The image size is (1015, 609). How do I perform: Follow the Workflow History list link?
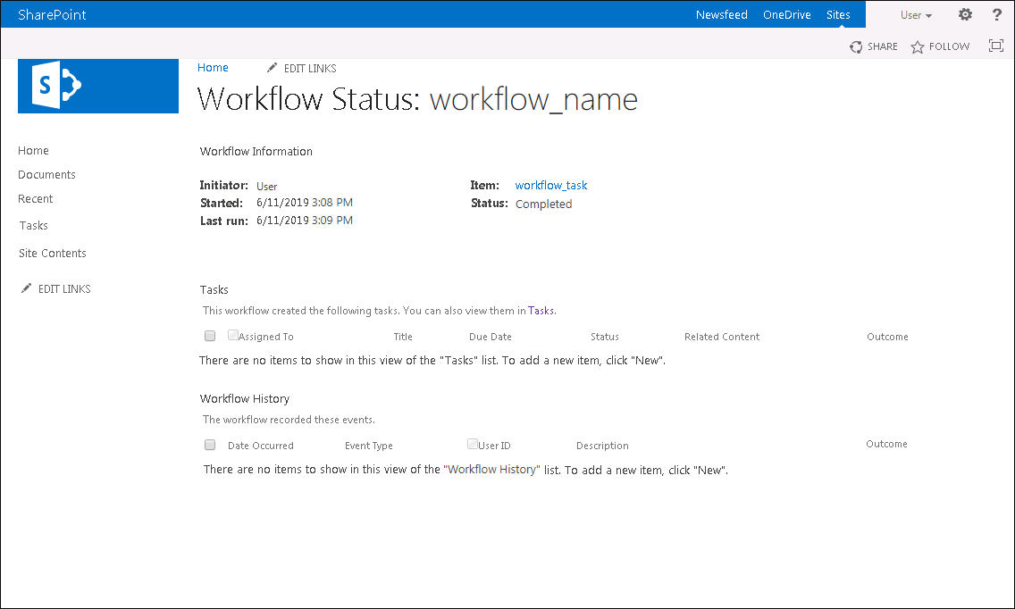click(492, 470)
